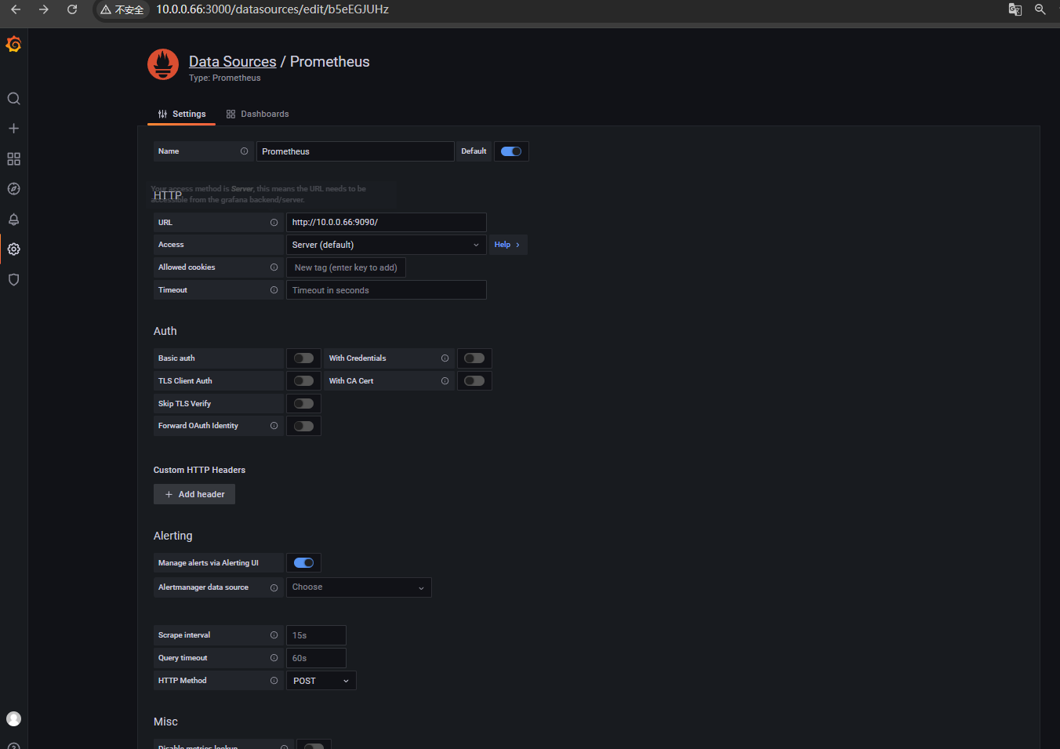Screen dimensions: 1060x749
Task: Enable the With Credentials switch
Action: point(474,358)
